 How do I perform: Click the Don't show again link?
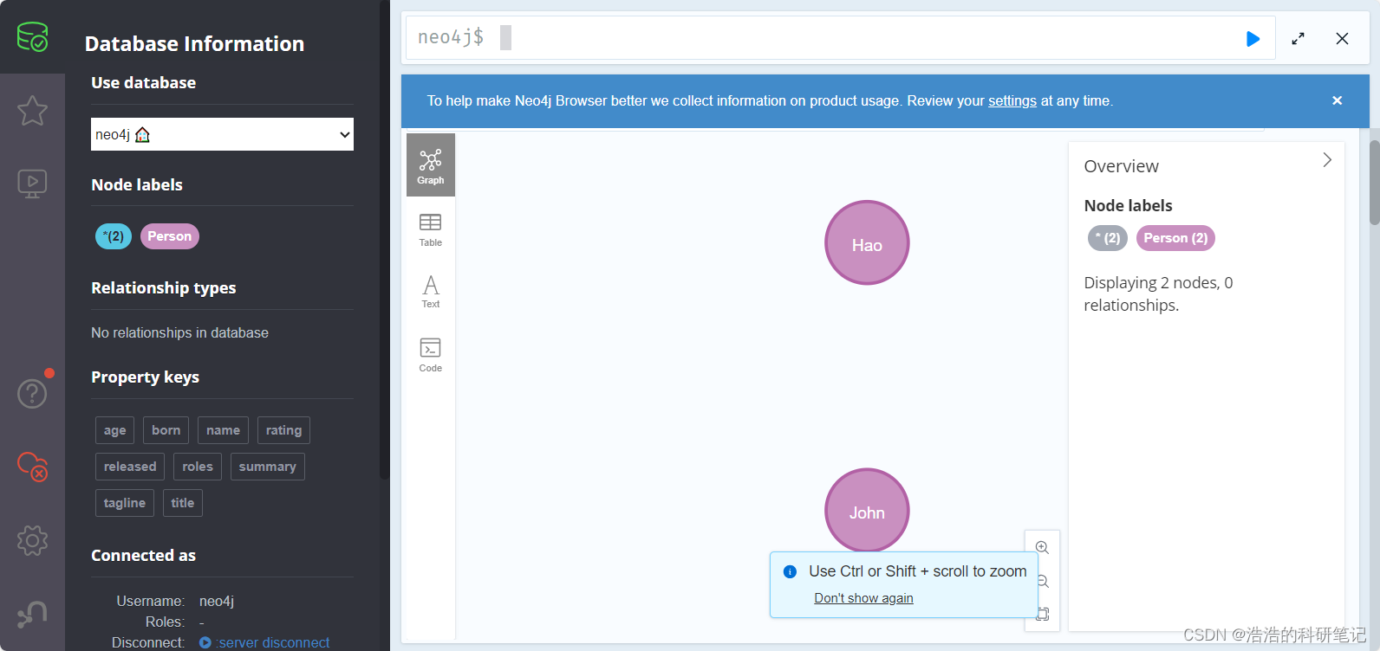(863, 598)
